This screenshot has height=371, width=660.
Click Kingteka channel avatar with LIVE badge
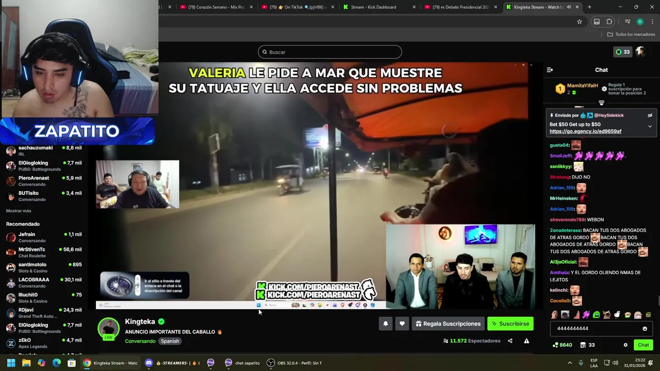[108, 329]
